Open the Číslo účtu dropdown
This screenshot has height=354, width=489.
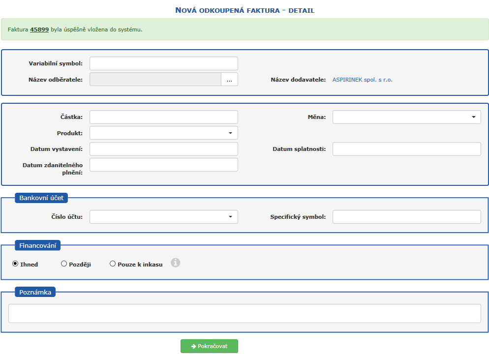pos(164,217)
